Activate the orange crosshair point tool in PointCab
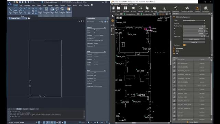The image size is (220, 124). coord(112,21)
